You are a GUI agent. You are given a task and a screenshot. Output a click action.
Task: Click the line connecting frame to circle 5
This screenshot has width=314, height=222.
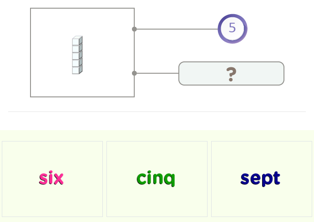pos(177,29)
